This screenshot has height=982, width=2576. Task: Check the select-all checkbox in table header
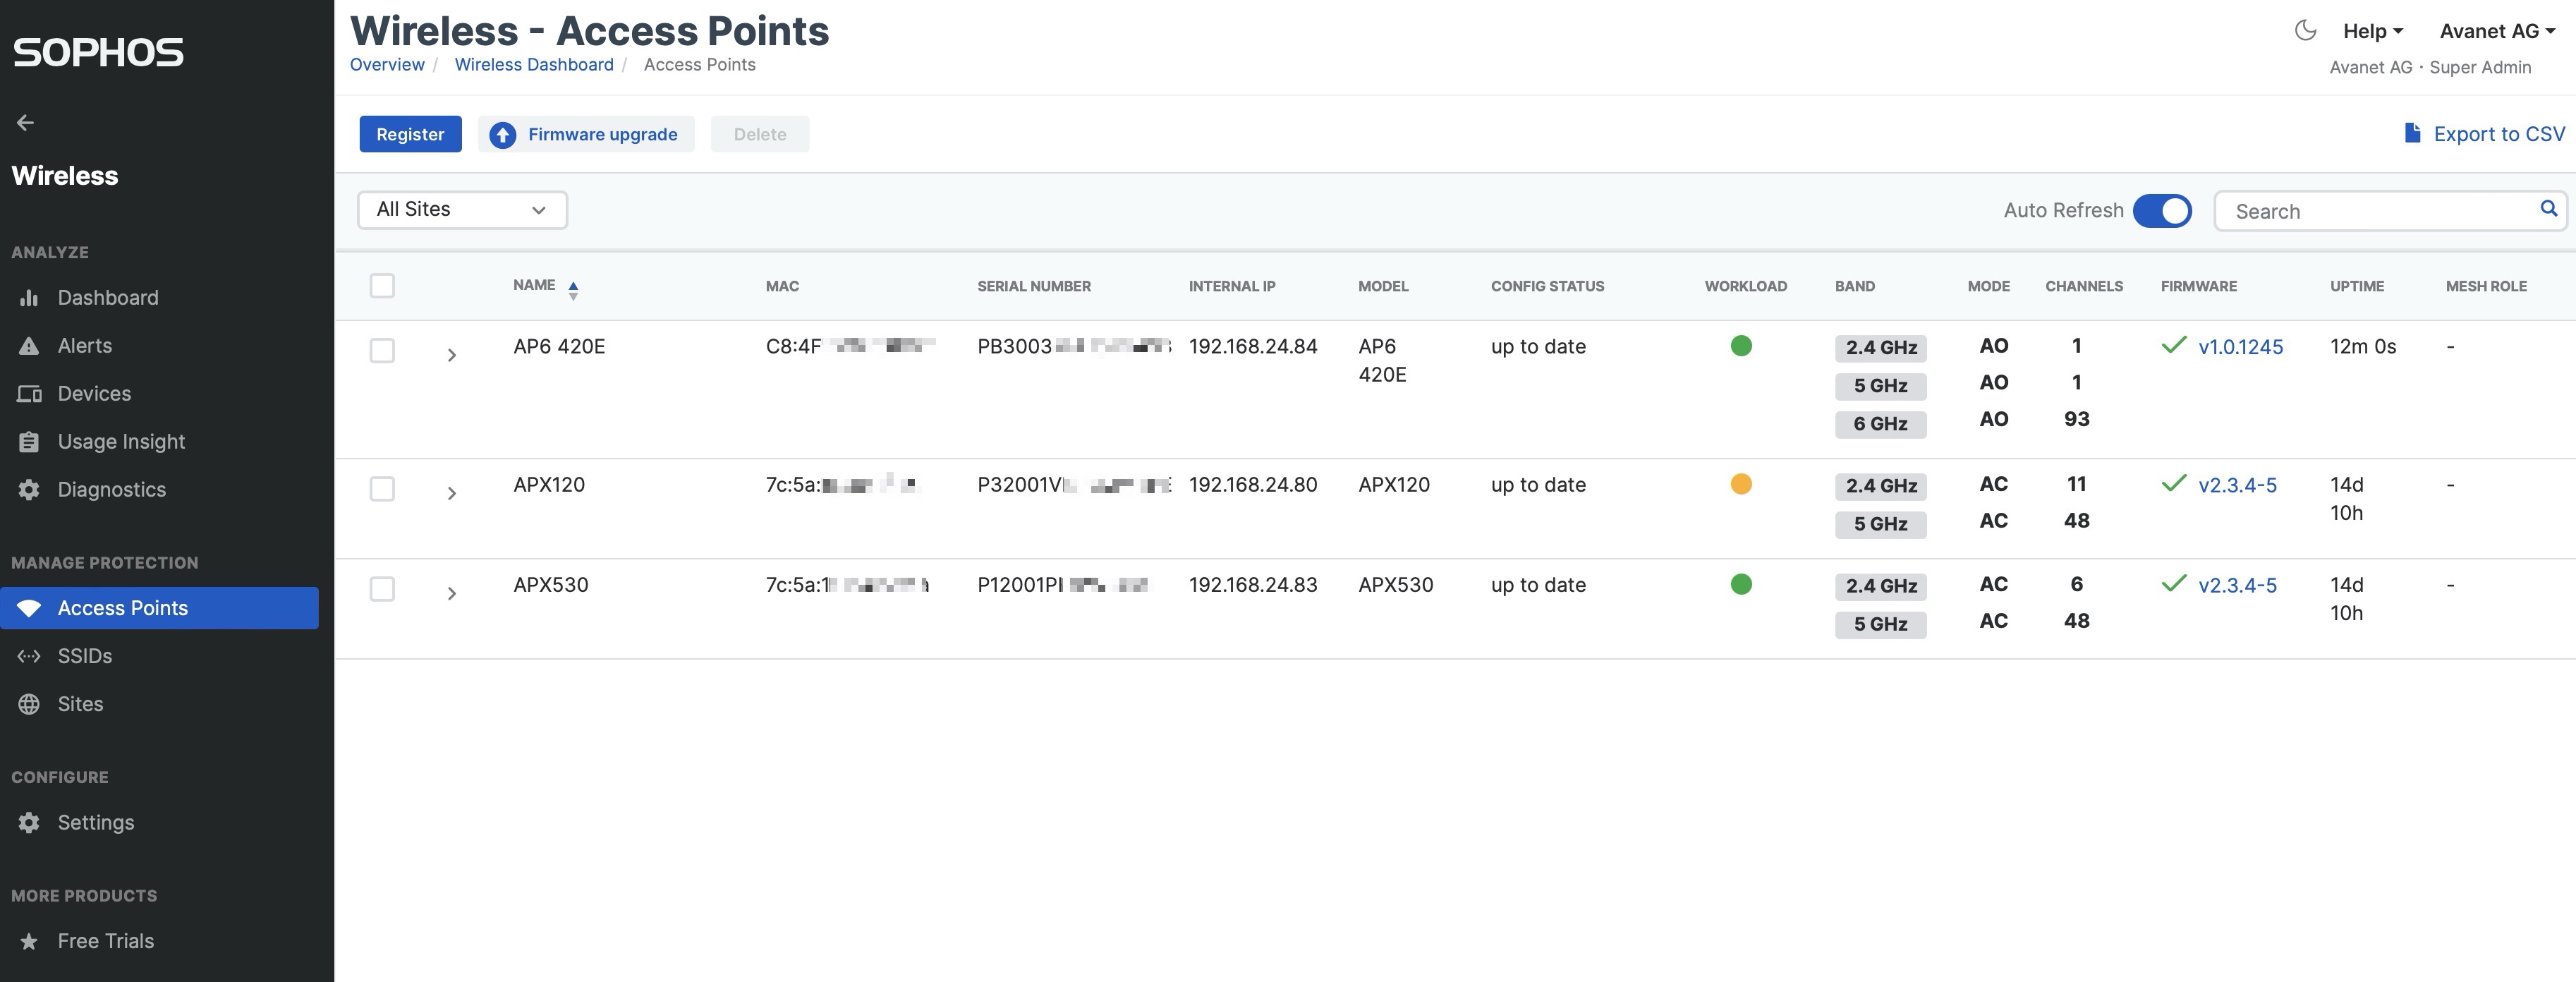click(x=382, y=286)
